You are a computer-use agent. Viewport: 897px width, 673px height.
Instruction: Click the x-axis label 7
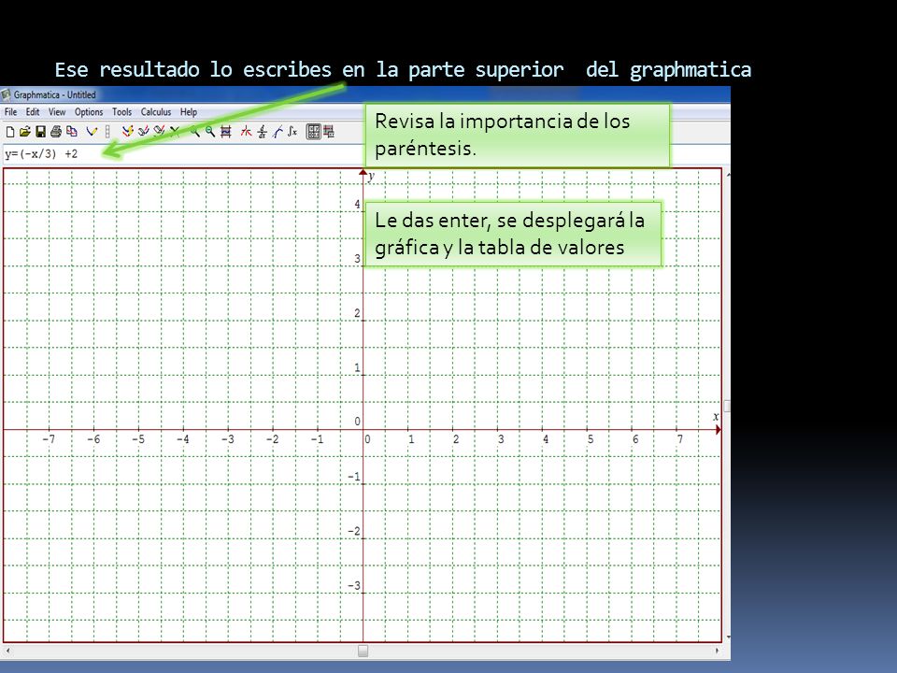(x=680, y=439)
